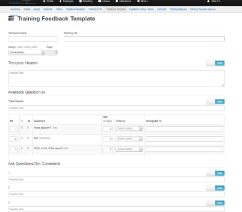
Task: Toggle the Template Header Hide switch
Action: (x=215, y=63)
